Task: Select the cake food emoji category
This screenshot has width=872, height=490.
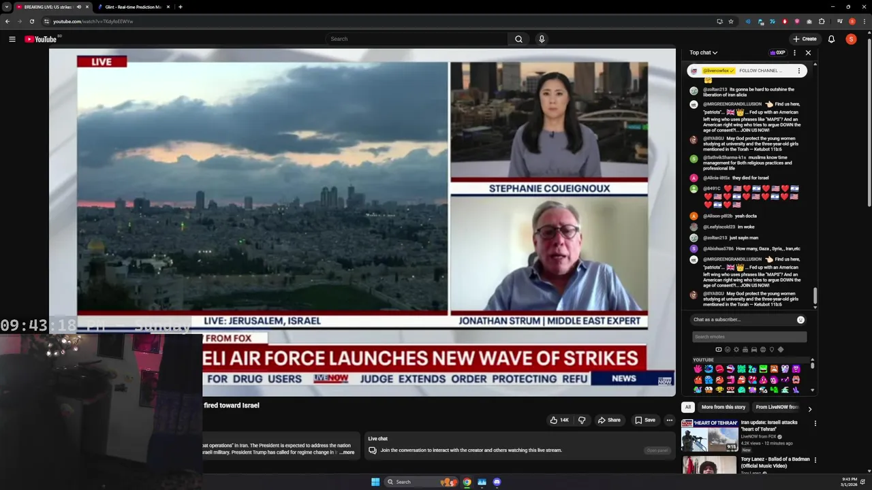Action: [745, 350]
